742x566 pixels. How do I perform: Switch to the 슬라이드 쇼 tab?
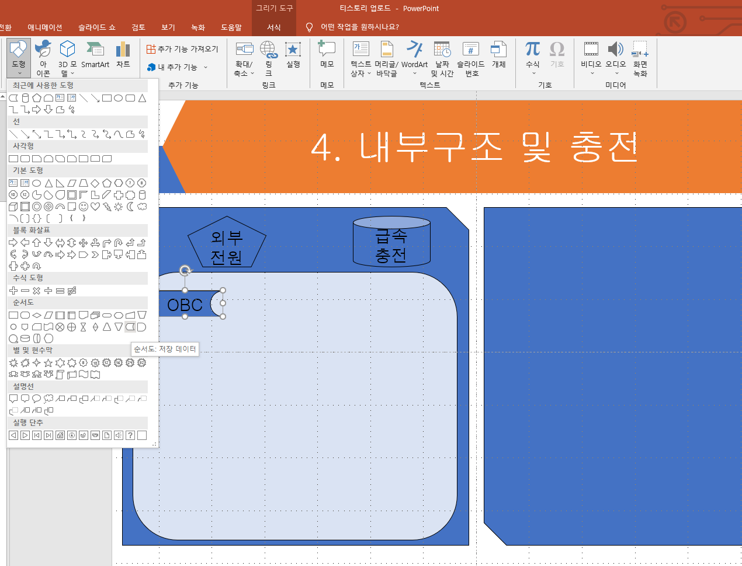tap(97, 27)
